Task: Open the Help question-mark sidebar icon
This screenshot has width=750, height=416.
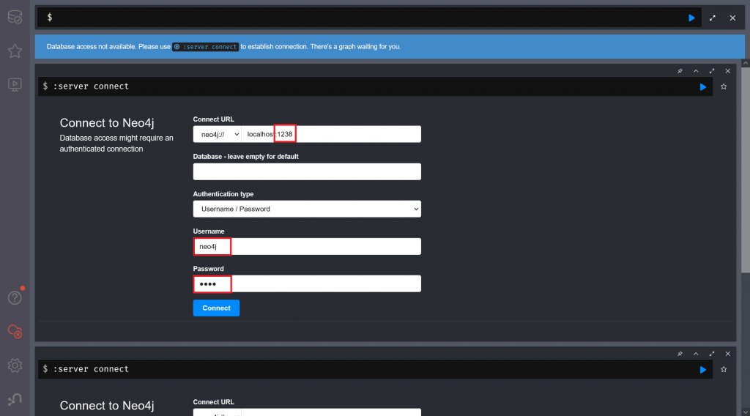Action: (15, 297)
